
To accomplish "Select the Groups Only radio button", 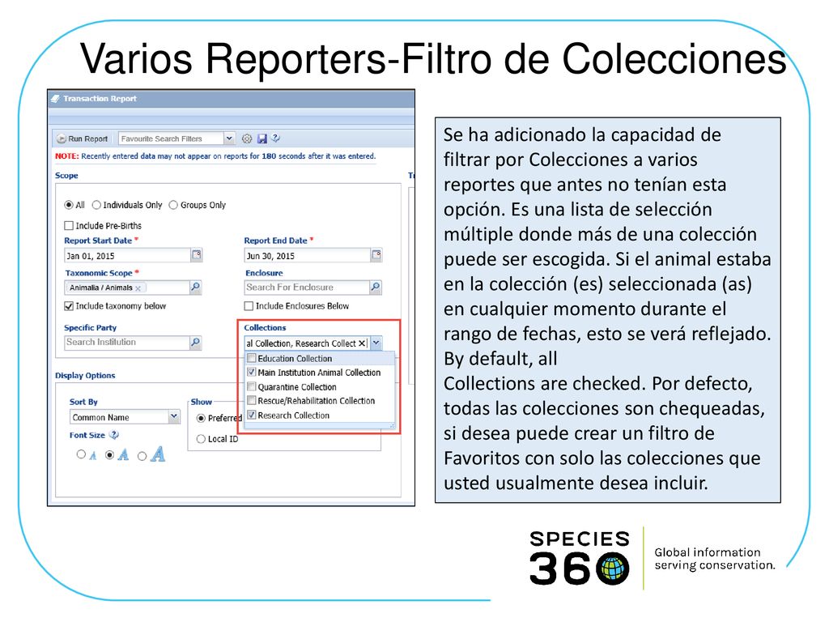I will [173, 205].
